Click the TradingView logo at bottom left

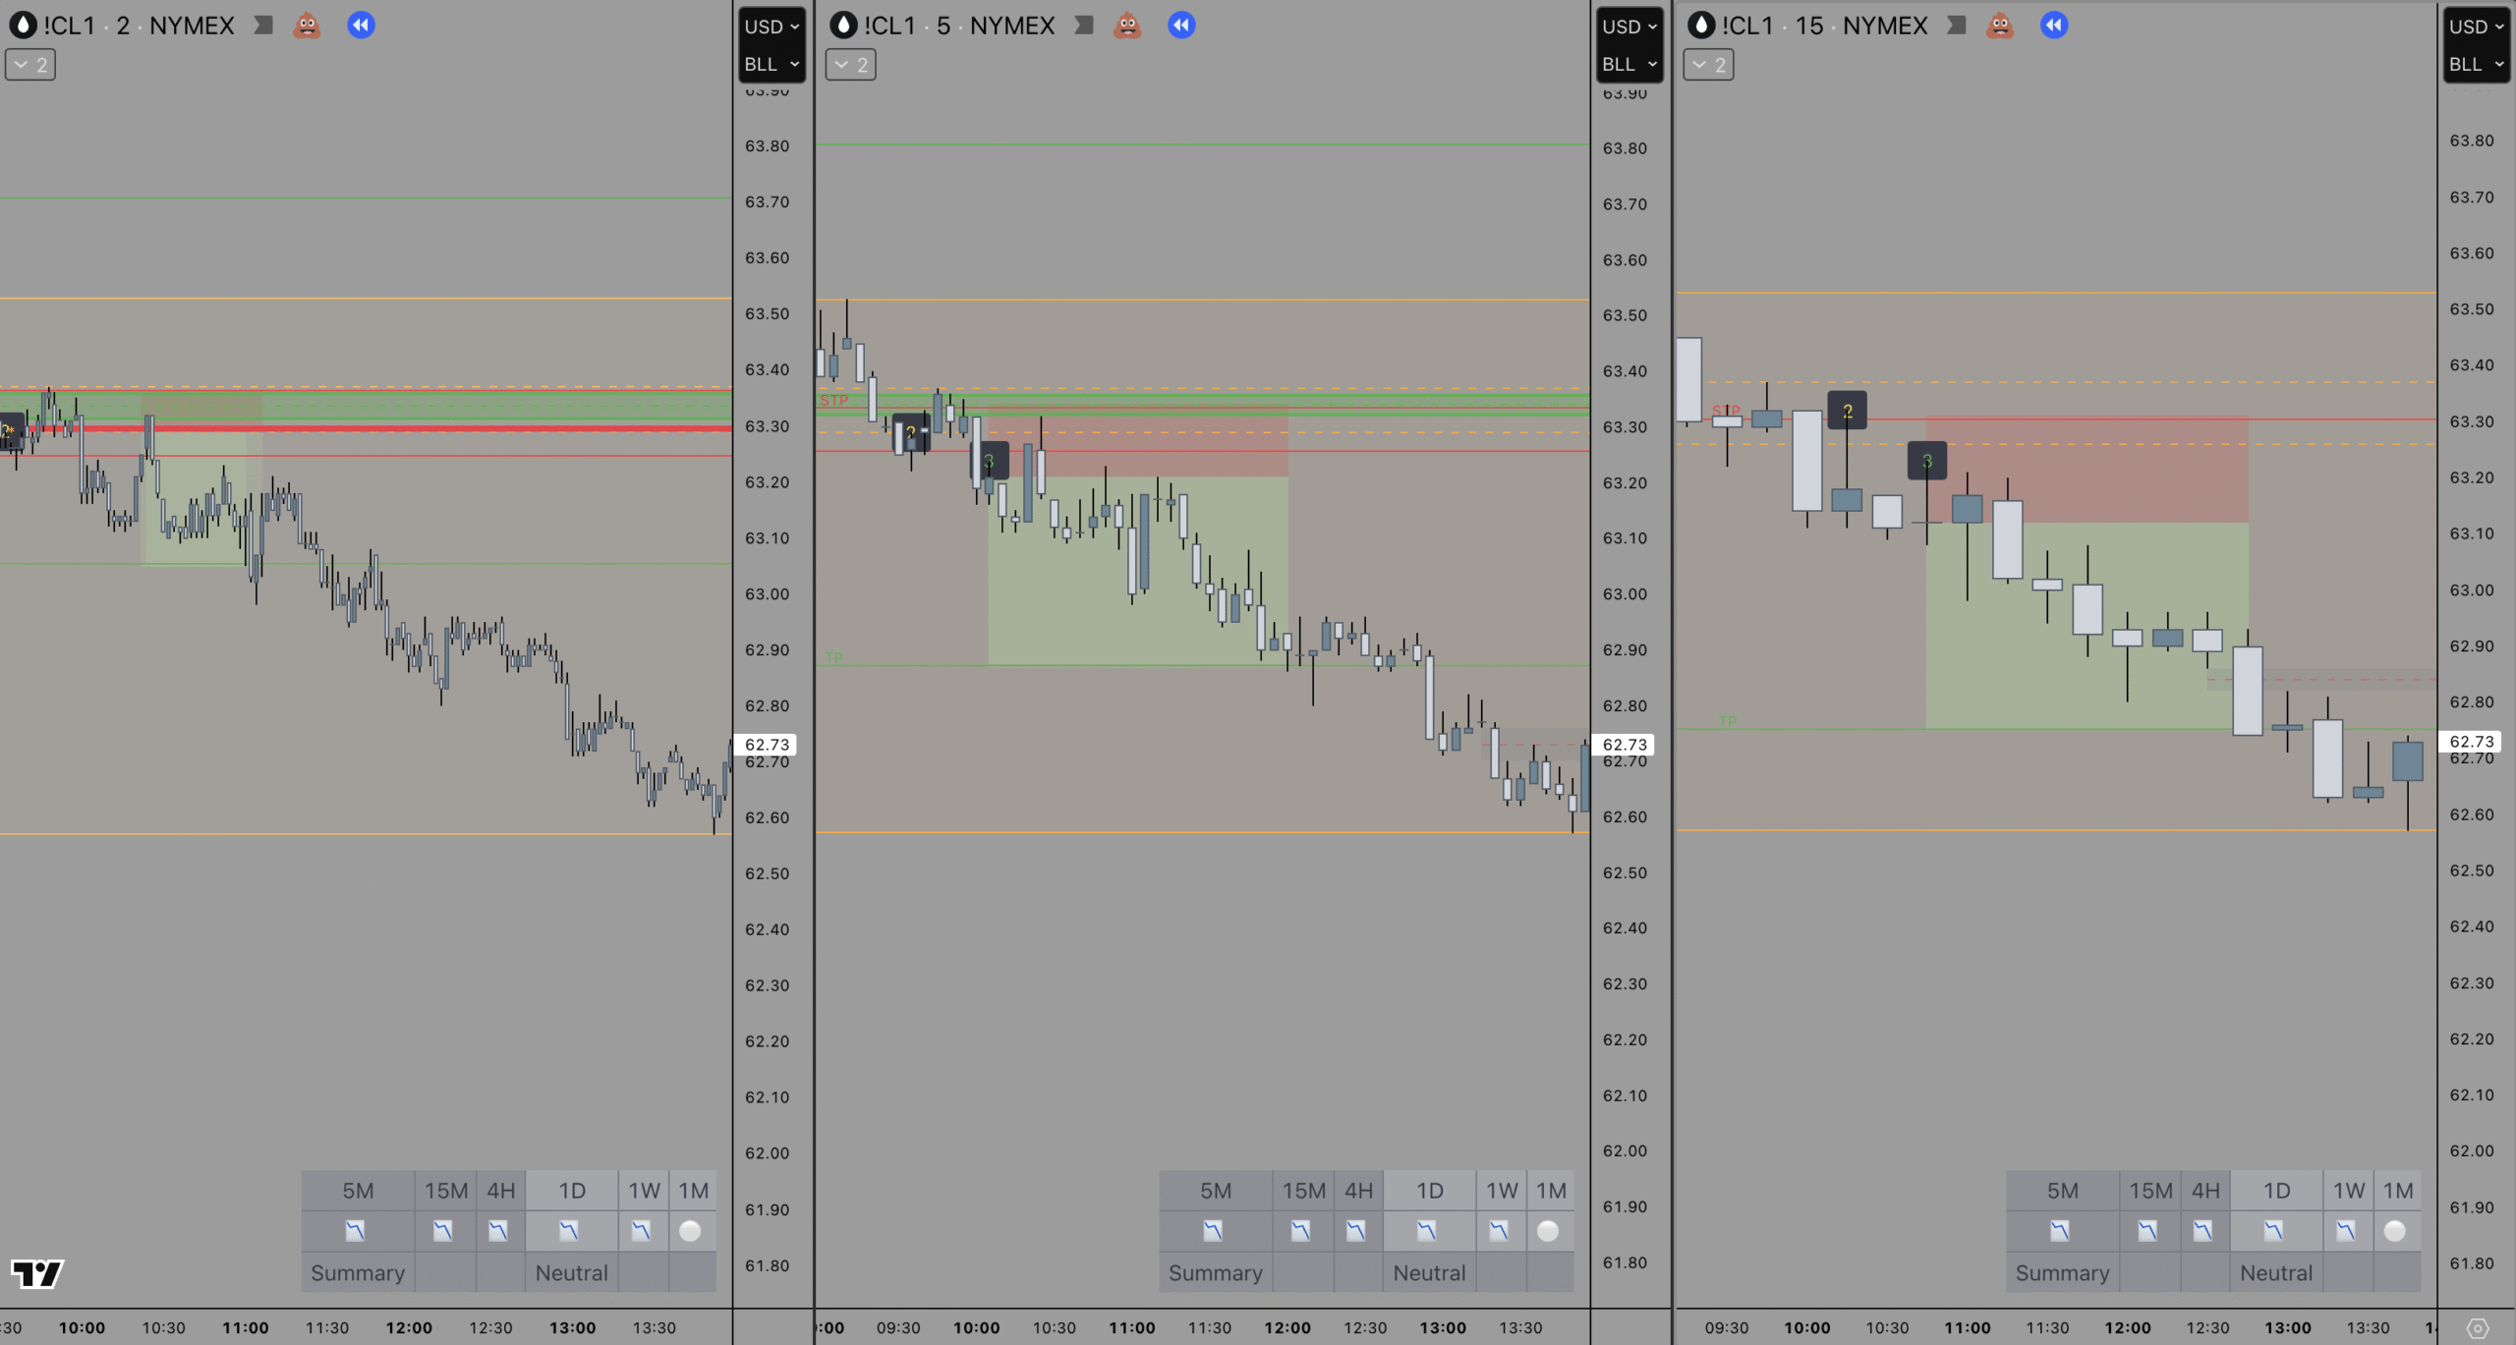coord(37,1273)
